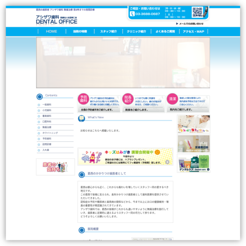Click the 患者の気持ち banner image
The image size is (246, 246).
55,167
